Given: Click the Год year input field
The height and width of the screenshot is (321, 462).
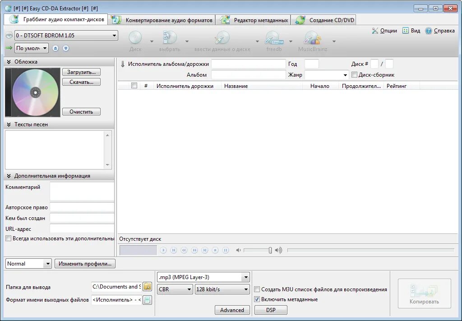Looking at the screenshot, I should click(x=311, y=64).
